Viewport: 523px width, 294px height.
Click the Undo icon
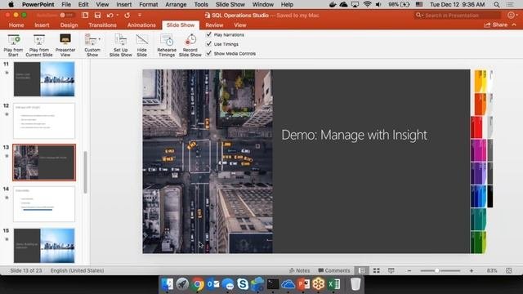coord(110,16)
